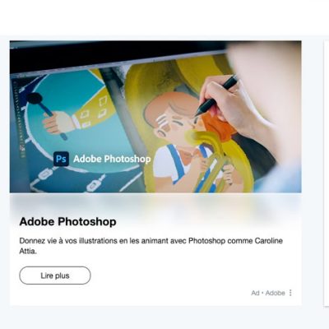This screenshot has width=329, height=329.
Task: Click the Adobe advertiser label
Action: pos(275,293)
